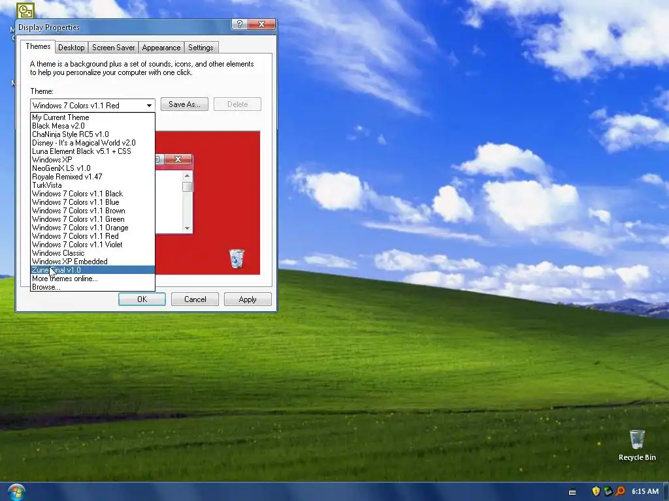Image resolution: width=669 pixels, height=501 pixels.
Task: Pick the TurkVista theme
Action: [x=93, y=185]
